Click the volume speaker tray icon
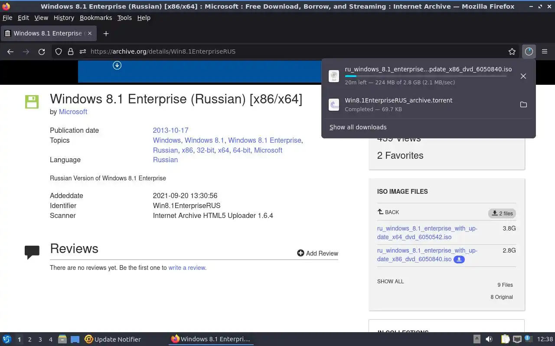Viewport: 555px width, 346px height. (489, 340)
